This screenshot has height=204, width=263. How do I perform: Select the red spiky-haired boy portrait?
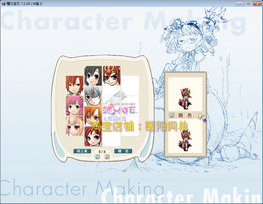[x=75, y=86]
